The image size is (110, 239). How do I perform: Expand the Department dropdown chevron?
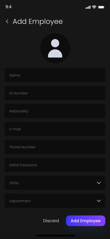99,201
